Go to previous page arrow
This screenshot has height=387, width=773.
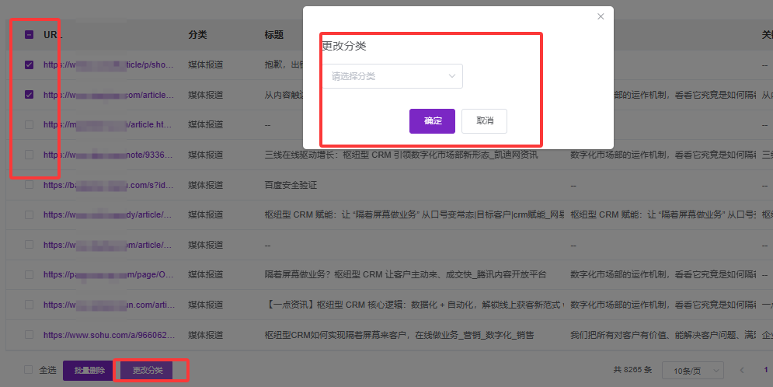742,371
